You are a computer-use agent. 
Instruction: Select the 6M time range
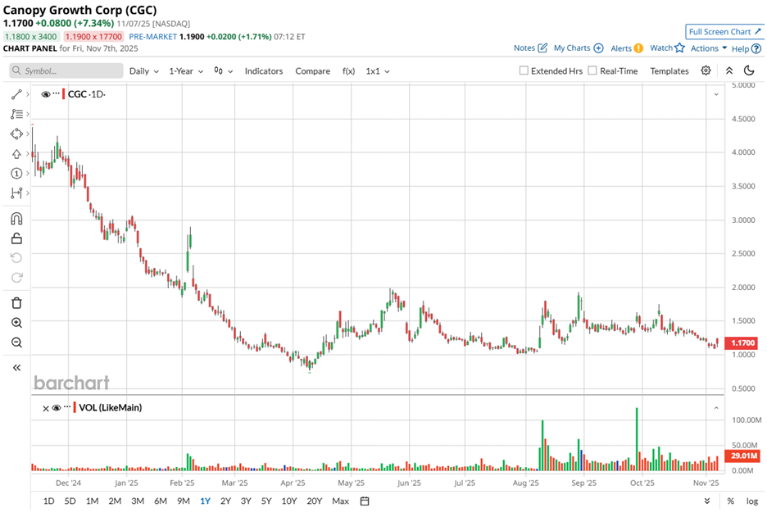click(161, 501)
